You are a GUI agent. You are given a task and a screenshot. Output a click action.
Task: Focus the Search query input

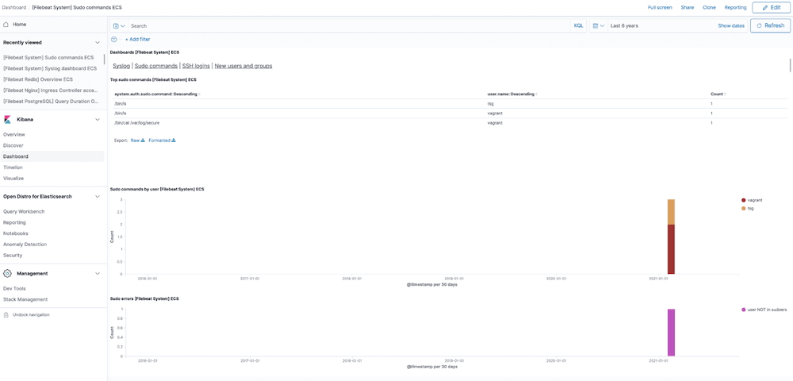pos(350,26)
